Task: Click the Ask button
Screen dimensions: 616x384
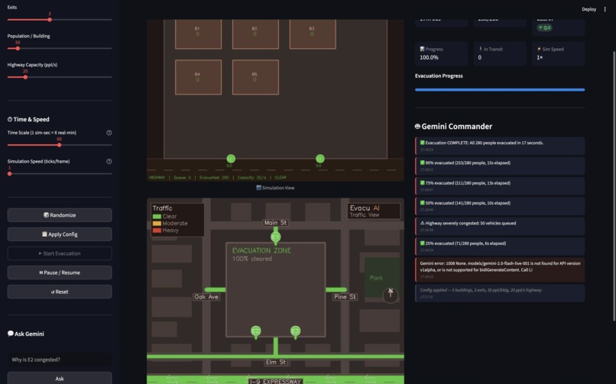Action: 60,379
